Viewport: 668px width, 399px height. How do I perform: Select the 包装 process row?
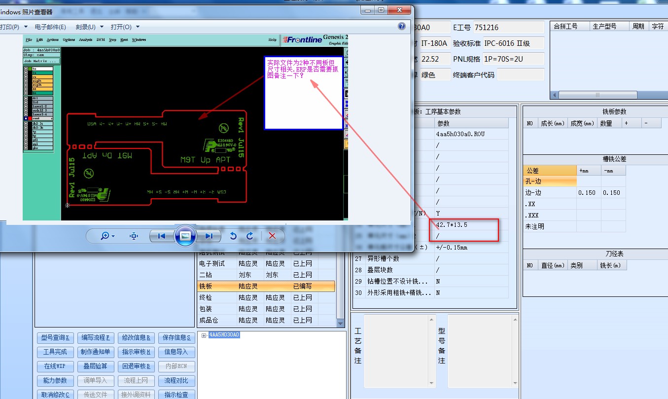pyautogui.click(x=266, y=309)
